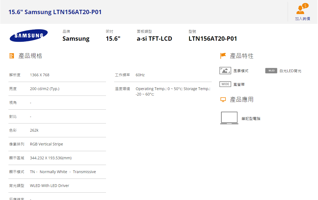This screenshot has height=200, width=318.
Task: Select the Normally White display mode text
Action: coord(53,172)
